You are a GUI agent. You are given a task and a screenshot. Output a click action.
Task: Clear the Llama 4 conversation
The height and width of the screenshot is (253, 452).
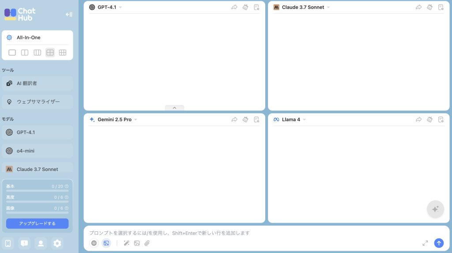coord(429,120)
